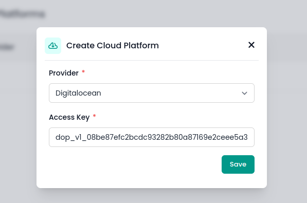Click the red asterisk next to Provider
This screenshot has height=203, width=307.
[x=83, y=71]
